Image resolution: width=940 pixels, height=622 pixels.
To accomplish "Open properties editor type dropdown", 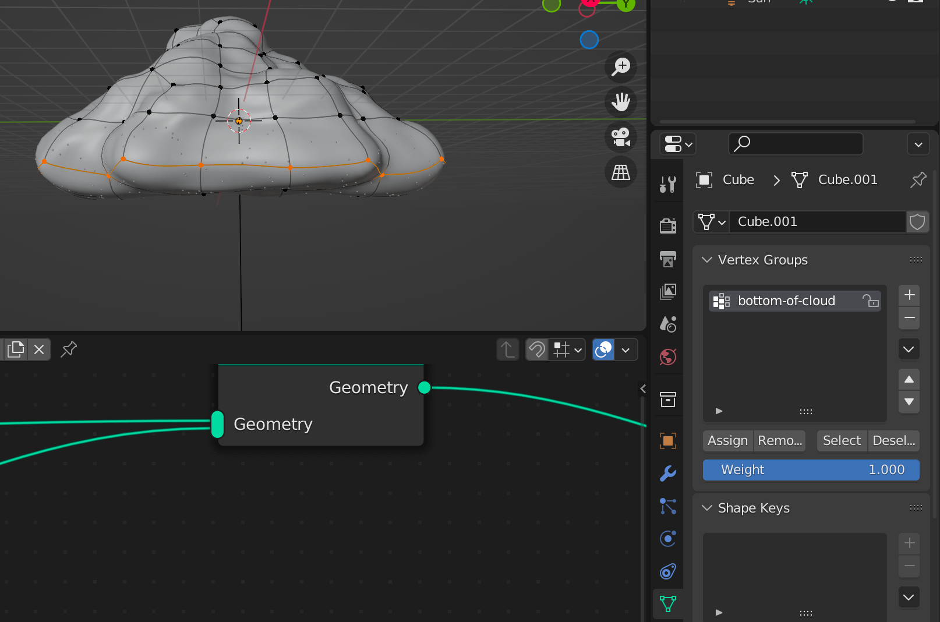I will click(x=679, y=144).
